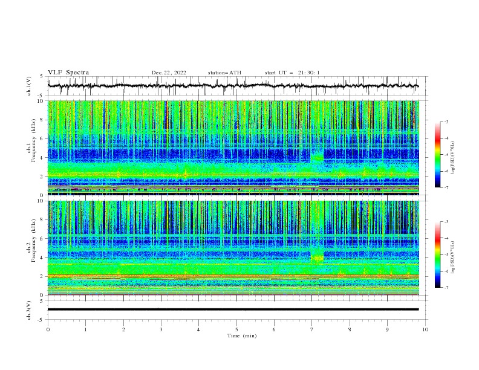Click the "1" tick on the time axis
This screenshot has width=479, height=370.
(x=85, y=329)
